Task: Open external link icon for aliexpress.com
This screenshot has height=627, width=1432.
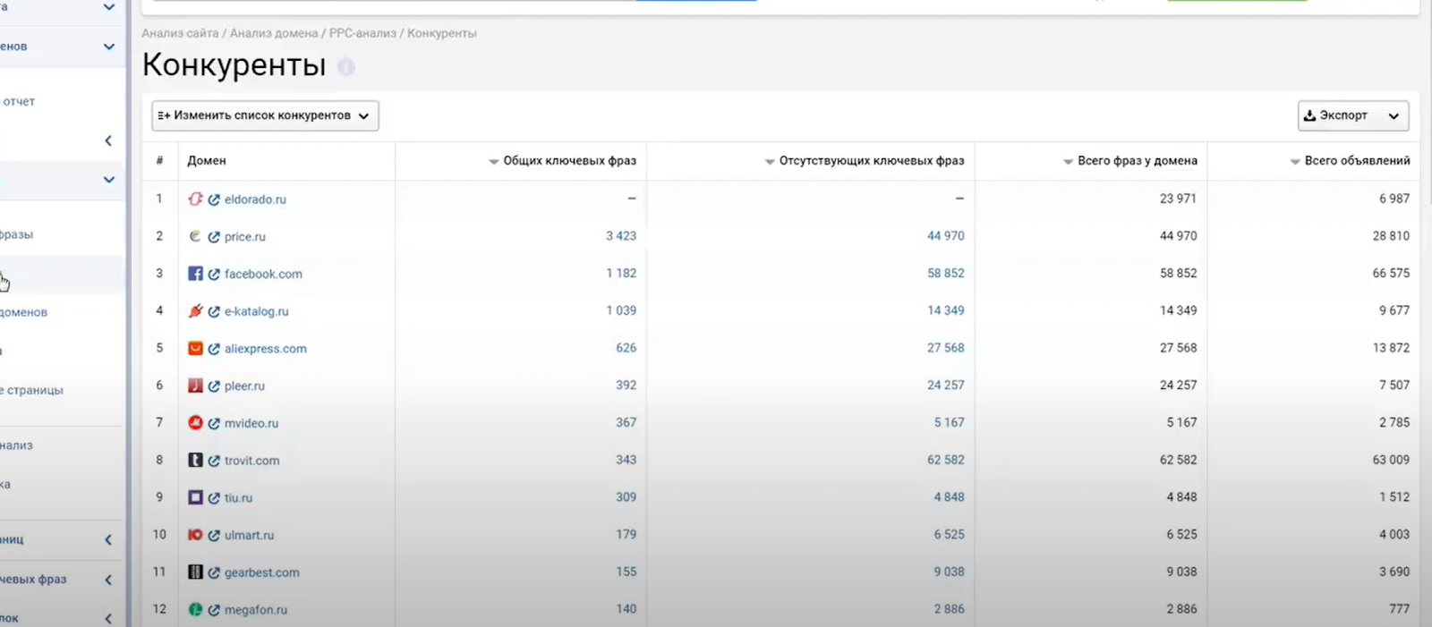Action: 214,349
